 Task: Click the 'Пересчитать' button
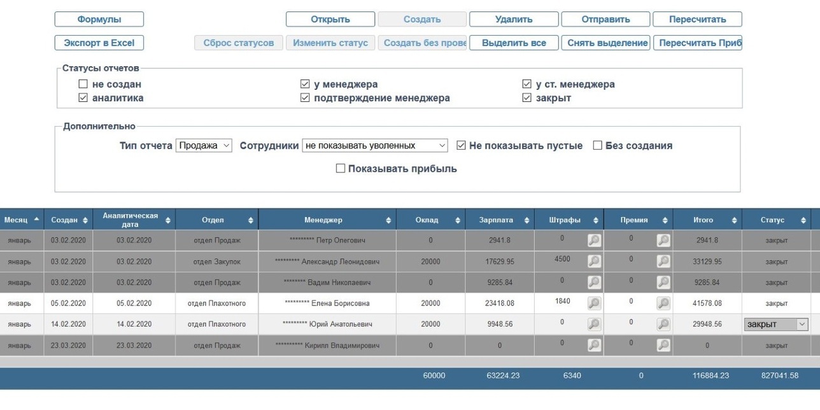(697, 19)
